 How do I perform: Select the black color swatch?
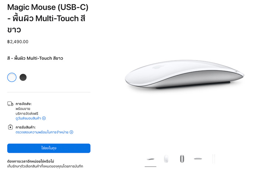[x=23, y=77]
